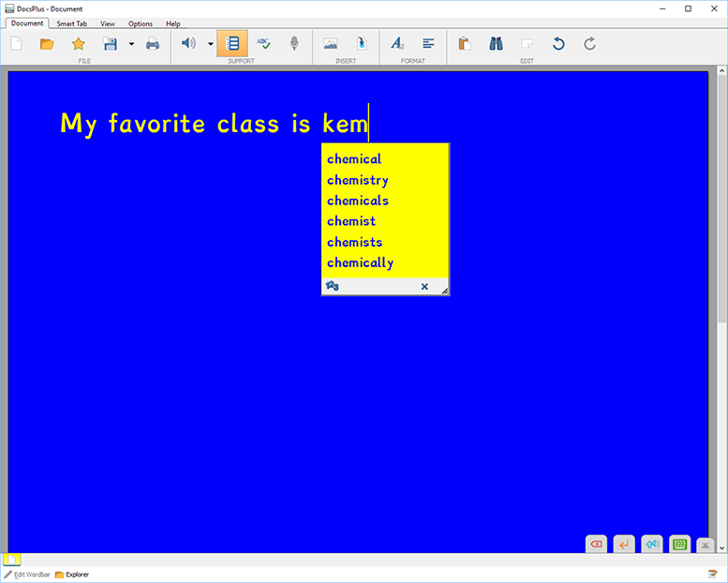Toggle the word predictor button off

(x=232, y=43)
